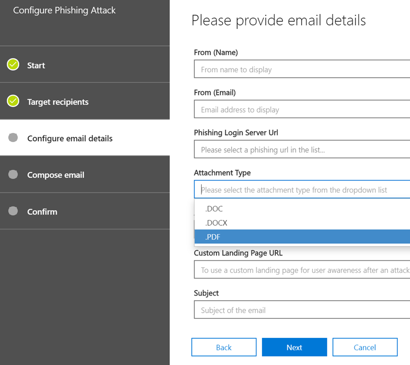410x365 pixels.
Task: Go to the Start step label
Action: click(36, 66)
